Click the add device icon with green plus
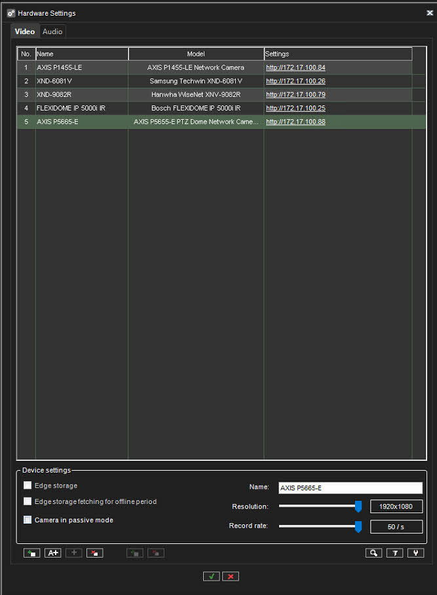437x595 pixels. coord(31,553)
